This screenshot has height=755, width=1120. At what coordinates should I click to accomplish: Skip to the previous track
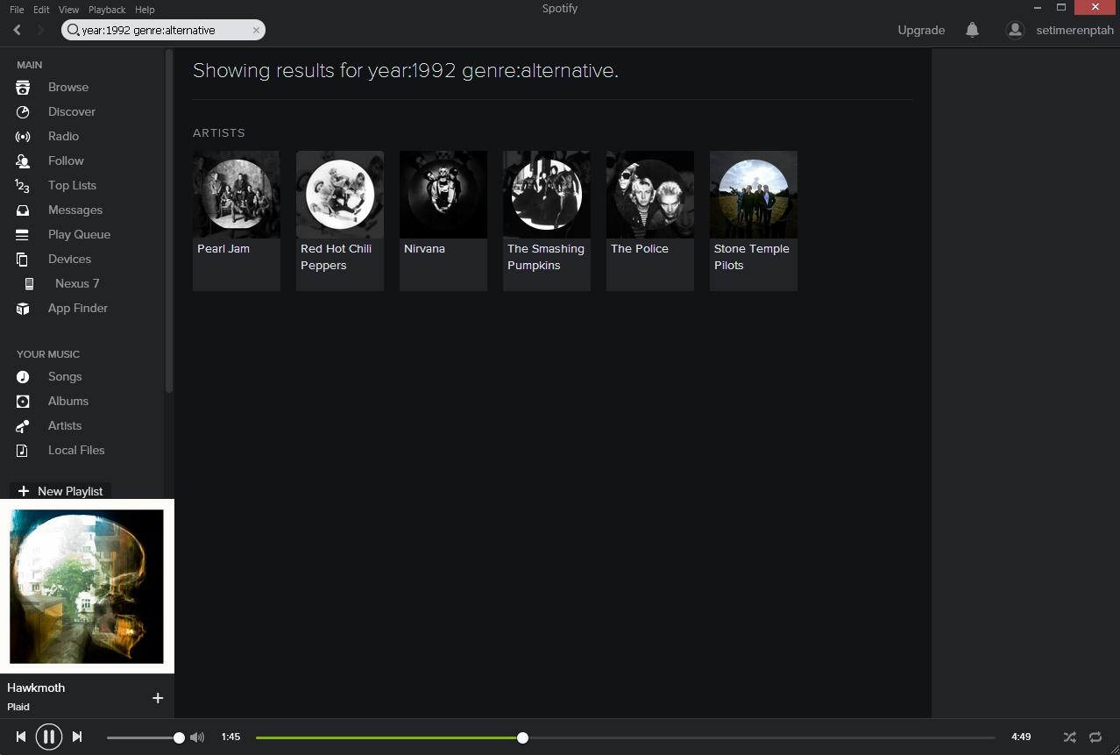point(21,737)
